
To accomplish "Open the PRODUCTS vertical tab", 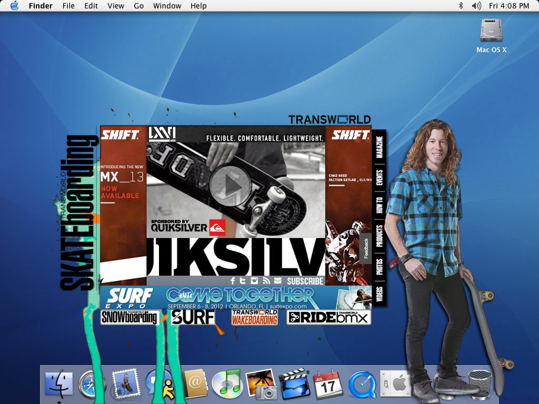I will [379, 236].
